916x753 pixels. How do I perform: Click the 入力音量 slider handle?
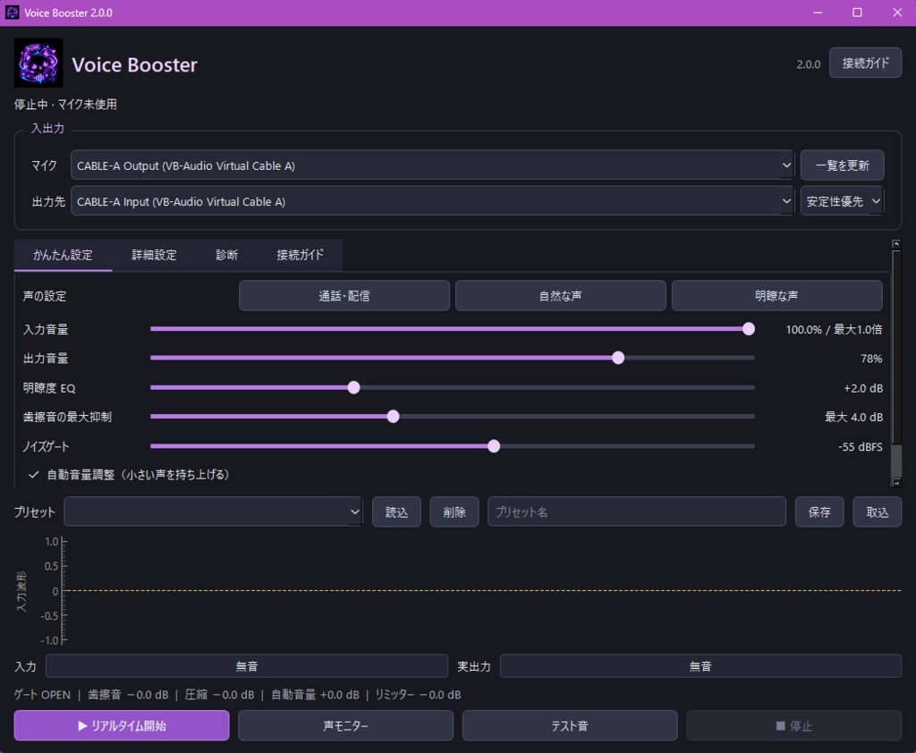click(x=749, y=329)
